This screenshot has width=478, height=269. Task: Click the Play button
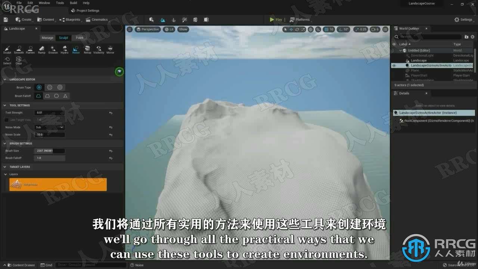tap(276, 19)
